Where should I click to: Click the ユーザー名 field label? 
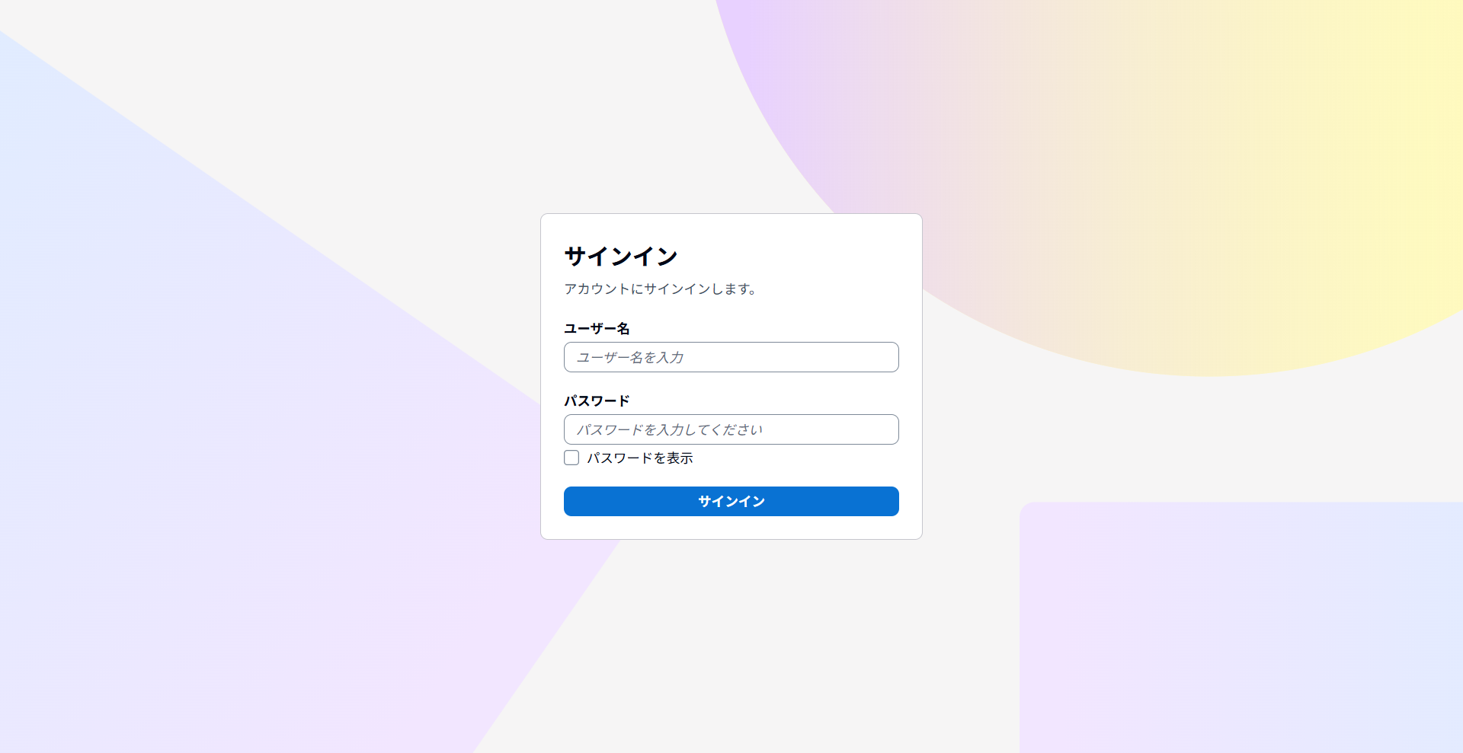(x=597, y=328)
